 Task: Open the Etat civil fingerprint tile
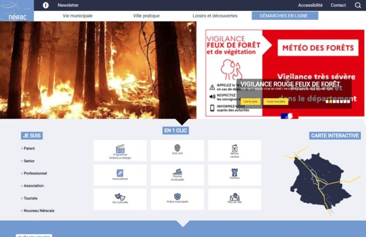click(177, 151)
